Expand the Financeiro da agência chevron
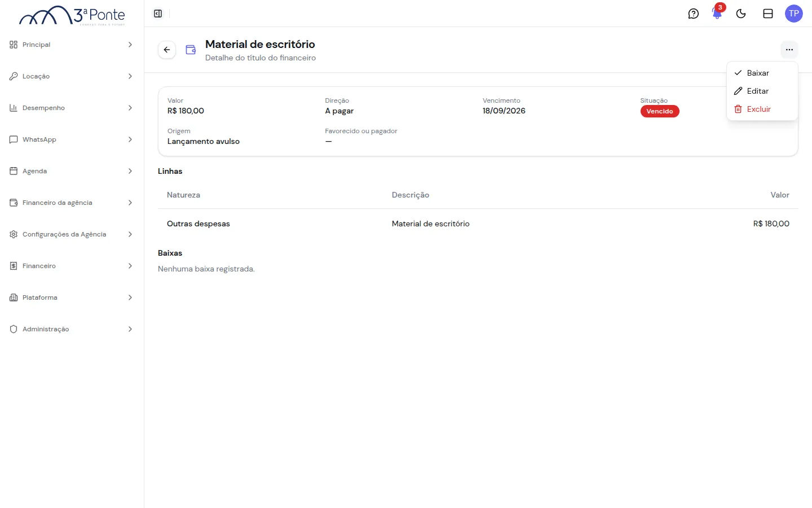This screenshot has width=812, height=508. tap(130, 203)
